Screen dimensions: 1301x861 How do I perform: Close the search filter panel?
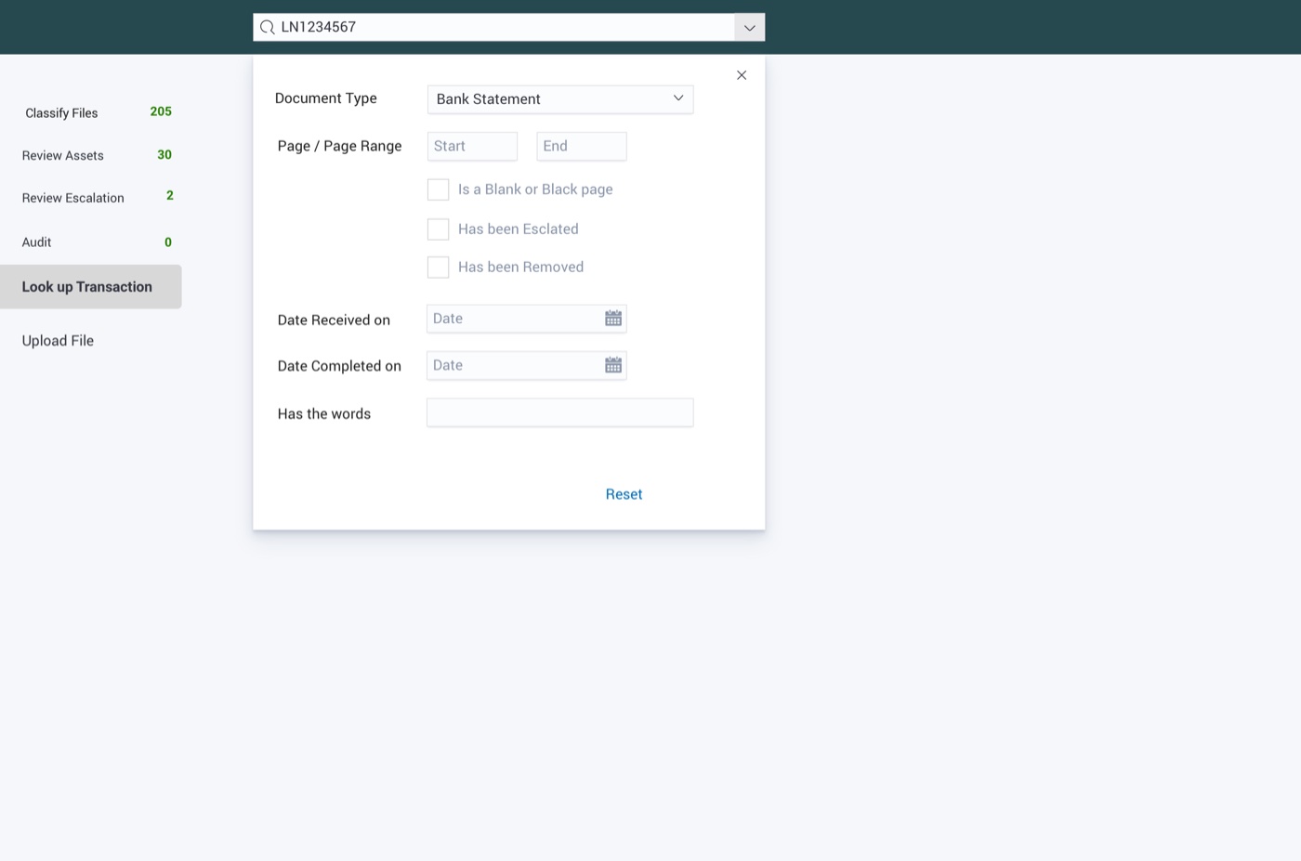pos(742,75)
